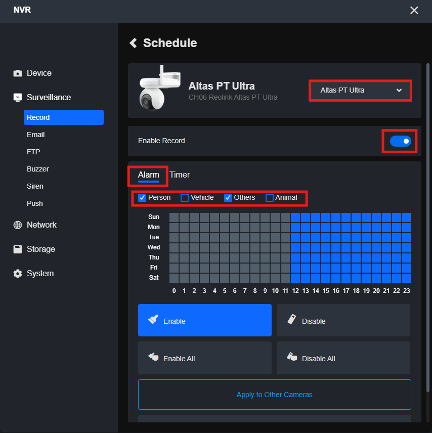Open the FTP settings menu item
This screenshot has width=432, height=433.
tap(33, 152)
